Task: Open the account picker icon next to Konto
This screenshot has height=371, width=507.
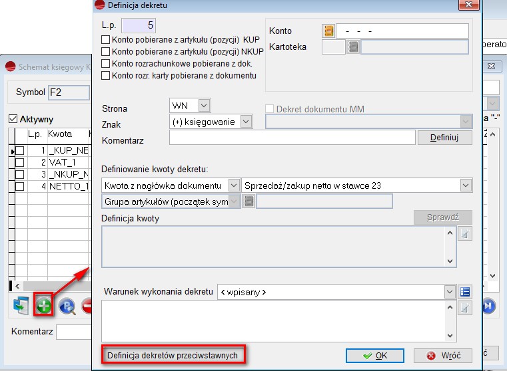Action: pyautogui.click(x=328, y=31)
